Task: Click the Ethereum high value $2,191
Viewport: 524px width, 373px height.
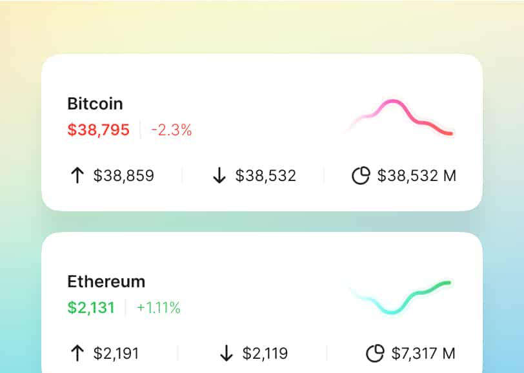Action: (x=116, y=353)
